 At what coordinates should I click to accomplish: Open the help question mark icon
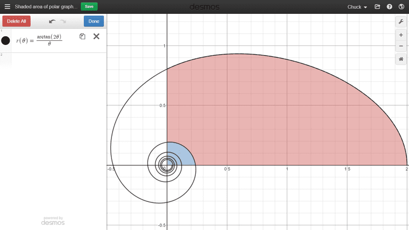(390, 7)
